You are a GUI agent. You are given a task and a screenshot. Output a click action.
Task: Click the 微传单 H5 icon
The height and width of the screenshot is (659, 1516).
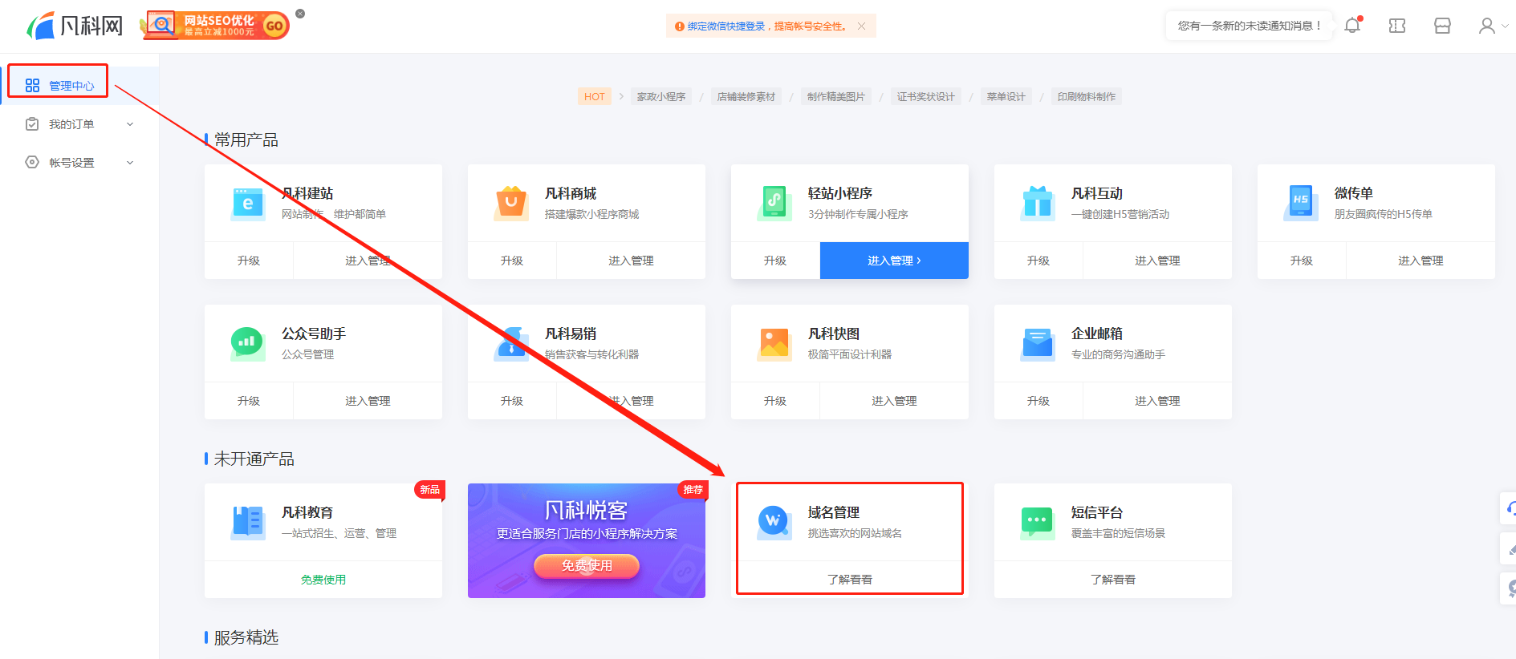pos(1301,204)
